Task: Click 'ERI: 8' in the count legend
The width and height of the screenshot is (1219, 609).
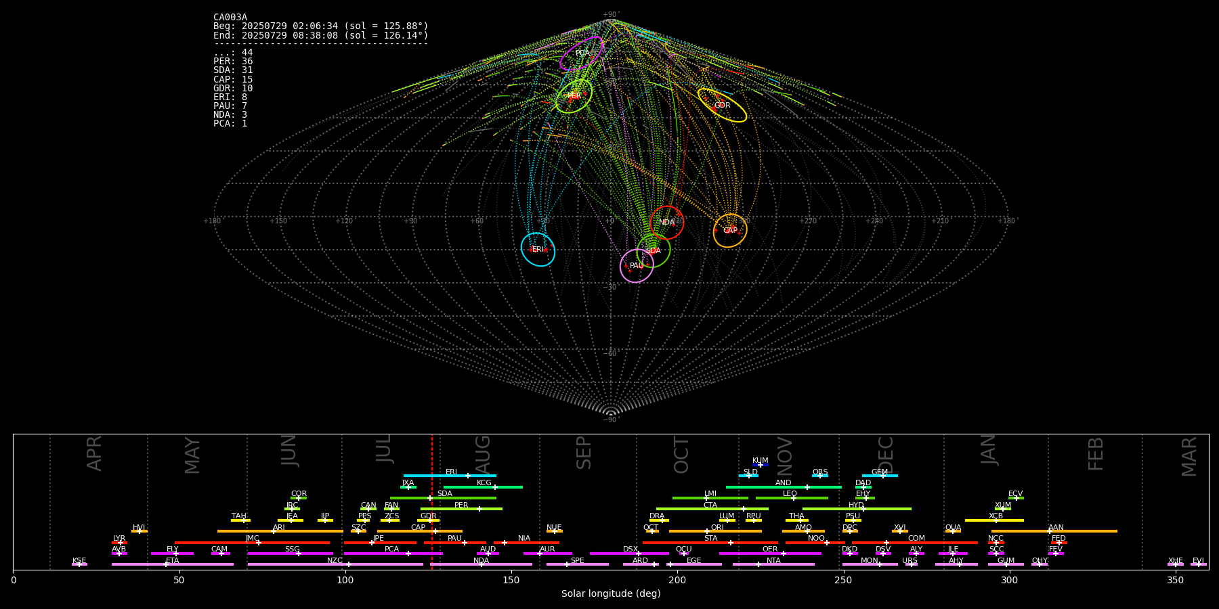Action: pos(230,97)
